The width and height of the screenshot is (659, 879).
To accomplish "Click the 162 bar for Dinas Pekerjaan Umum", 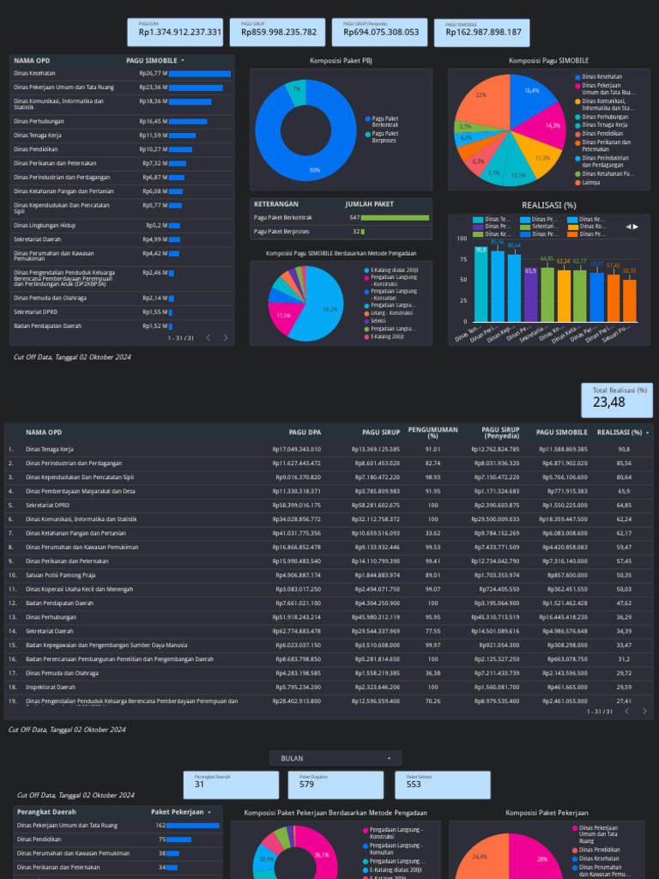I will [193, 826].
